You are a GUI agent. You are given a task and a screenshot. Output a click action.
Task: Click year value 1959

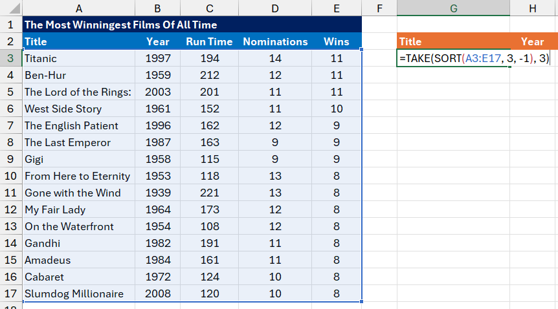[158, 75]
